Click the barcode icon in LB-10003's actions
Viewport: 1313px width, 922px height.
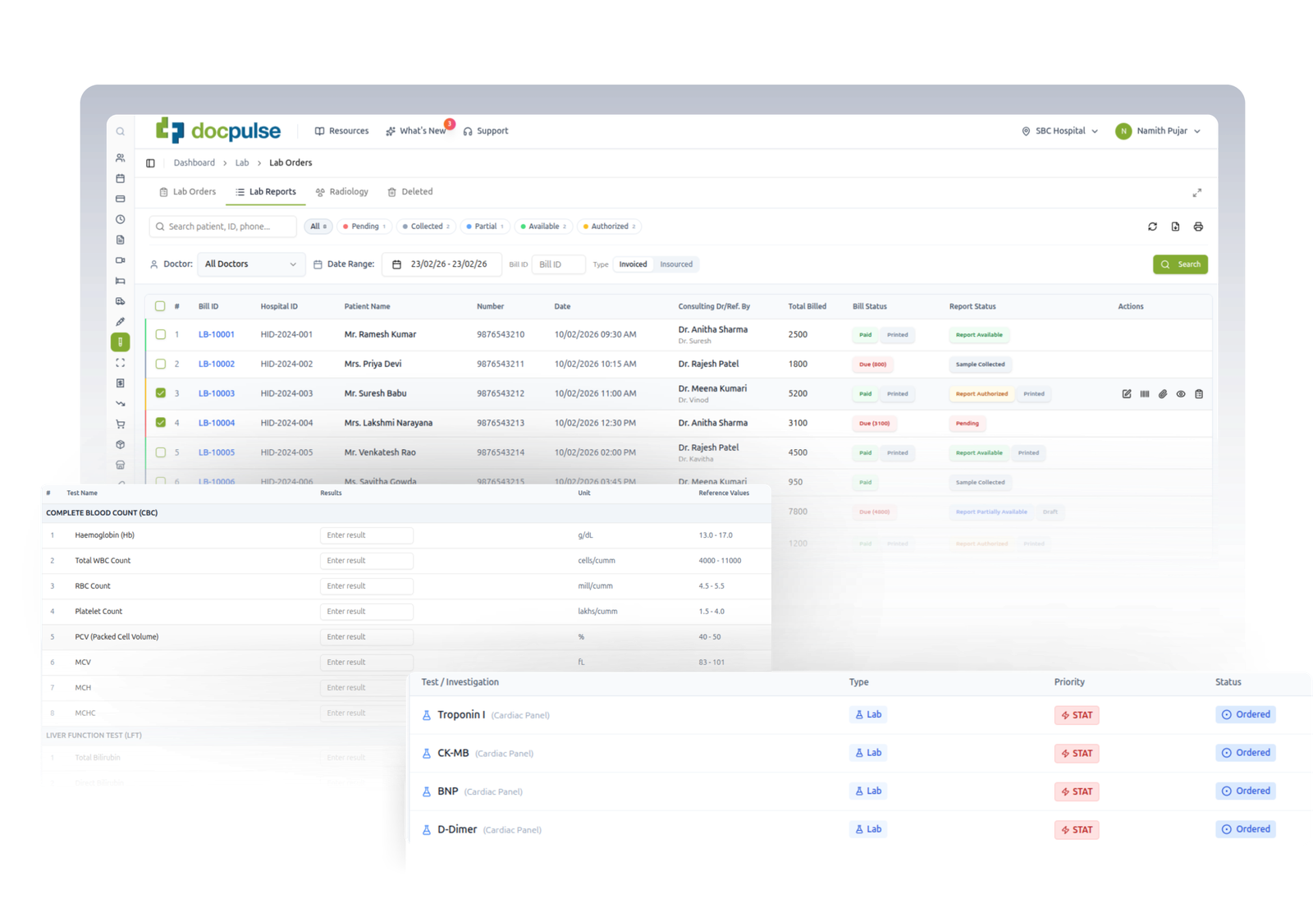[x=1145, y=394]
